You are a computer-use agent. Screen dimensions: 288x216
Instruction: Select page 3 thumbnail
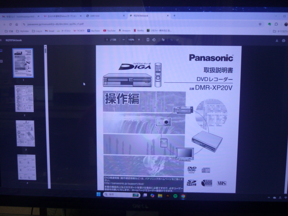pyautogui.click(x=25, y=133)
